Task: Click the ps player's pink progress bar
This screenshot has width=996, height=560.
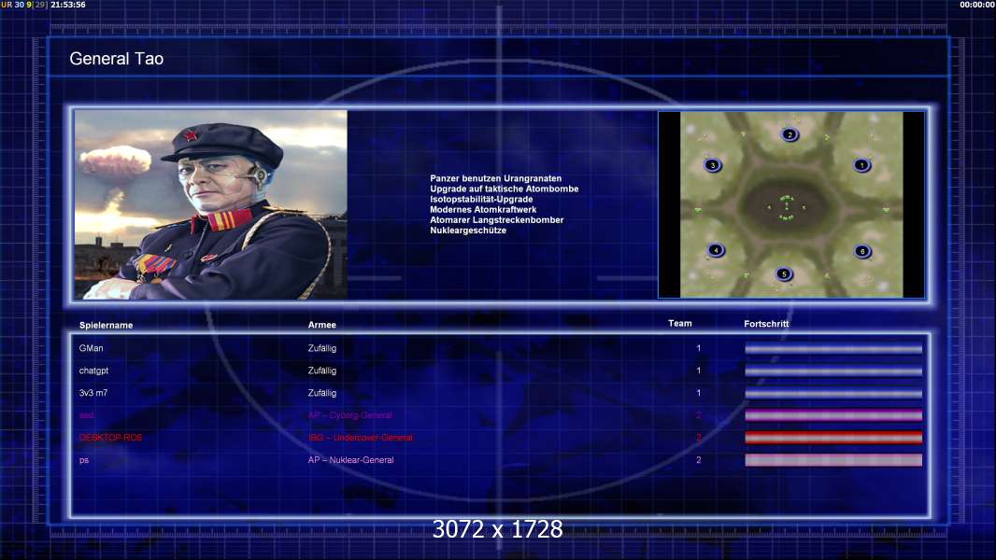Action: tap(833, 460)
